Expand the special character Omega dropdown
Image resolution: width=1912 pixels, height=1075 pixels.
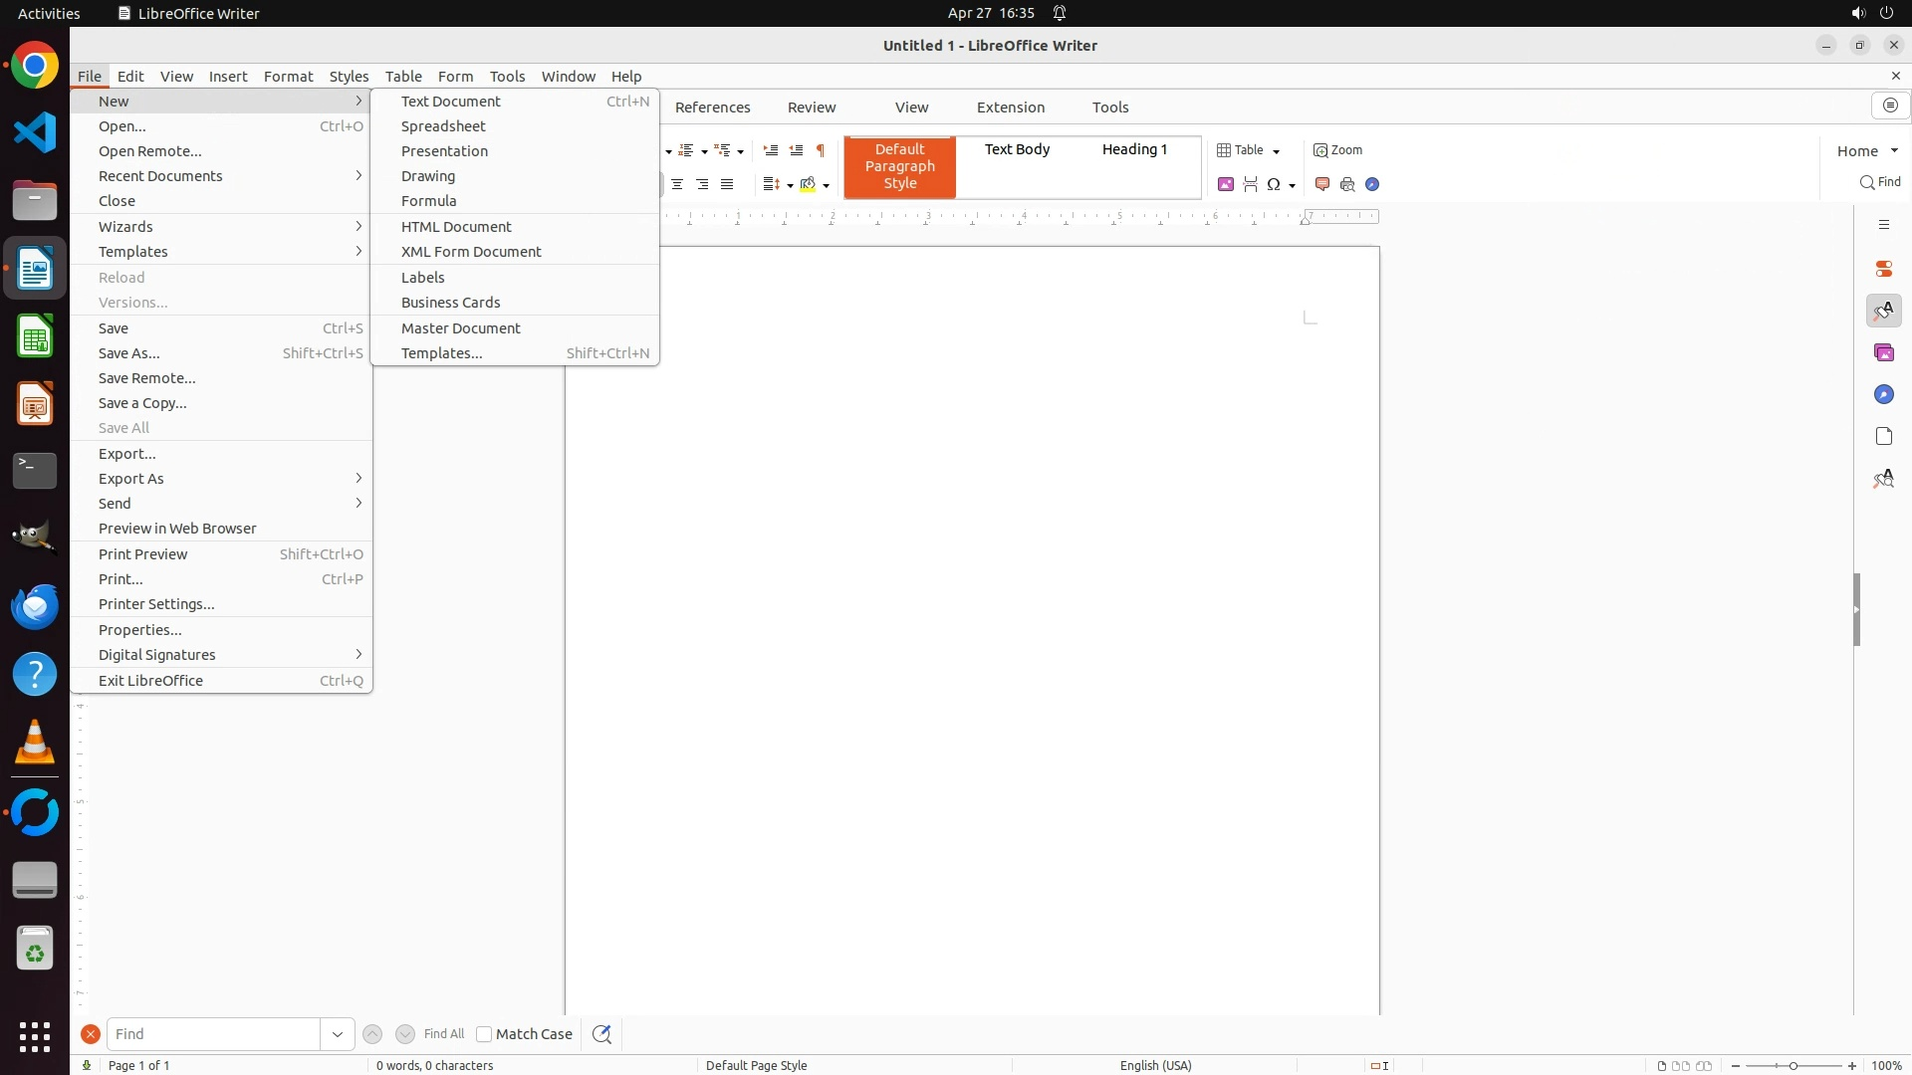coord(1292,185)
